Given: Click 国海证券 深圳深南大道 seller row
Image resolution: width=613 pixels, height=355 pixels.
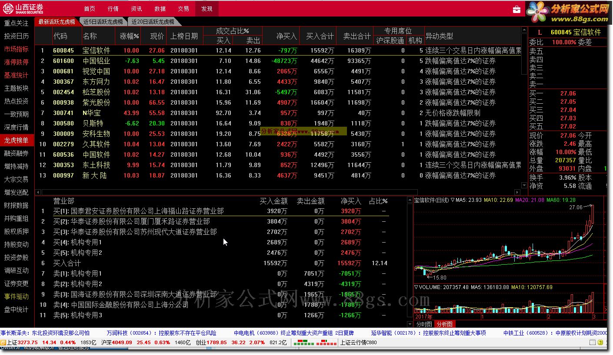Looking at the screenshot, I should (212, 294).
